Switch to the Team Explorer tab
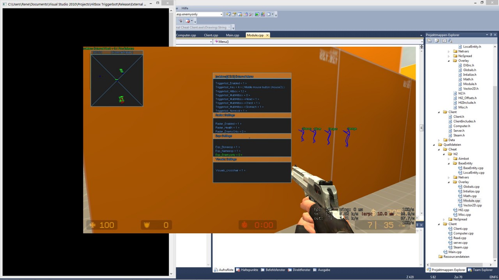 click(480, 270)
